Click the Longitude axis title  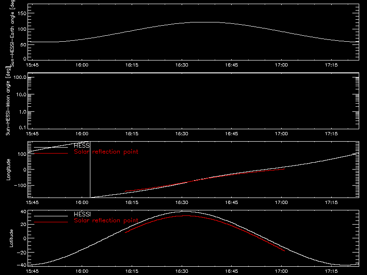point(8,170)
